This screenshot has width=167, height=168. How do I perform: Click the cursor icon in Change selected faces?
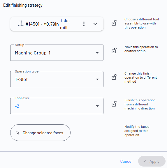coord(18,133)
